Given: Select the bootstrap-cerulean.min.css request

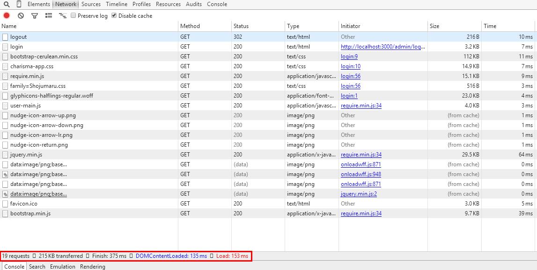Looking at the screenshot, I should pos(44,57).
